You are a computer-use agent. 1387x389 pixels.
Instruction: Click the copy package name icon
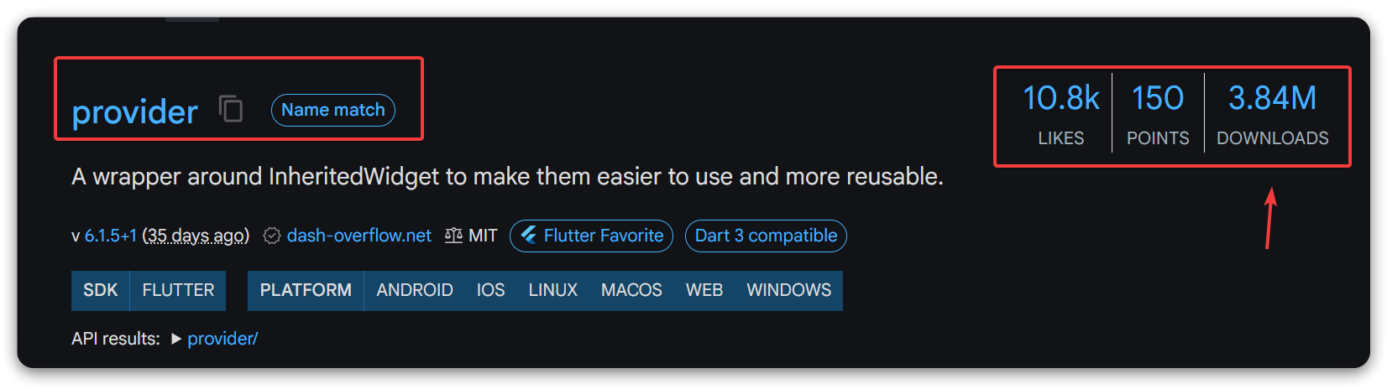pyautogui.click(x=231, y=109)
